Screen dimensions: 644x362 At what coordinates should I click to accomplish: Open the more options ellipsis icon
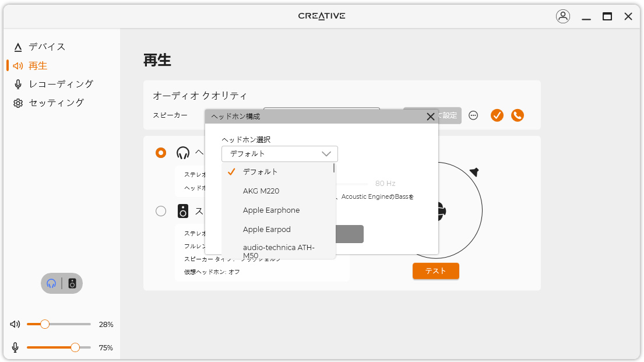tap(473, 115)
